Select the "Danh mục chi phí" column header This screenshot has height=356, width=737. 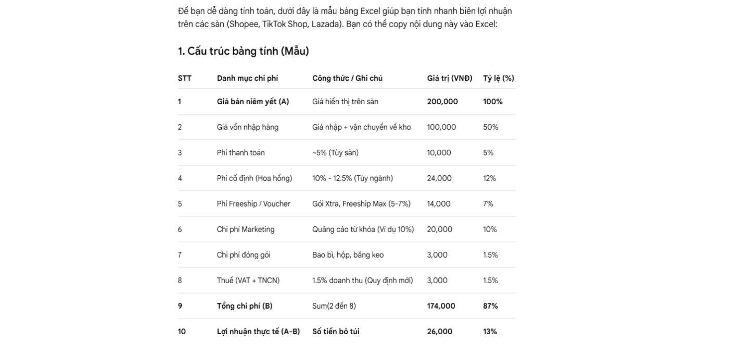coord(247,78)
